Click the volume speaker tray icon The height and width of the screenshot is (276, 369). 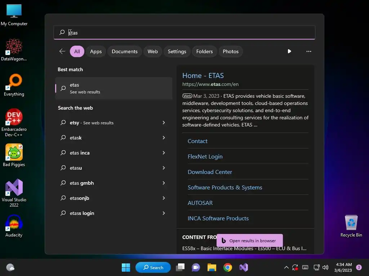325,267
